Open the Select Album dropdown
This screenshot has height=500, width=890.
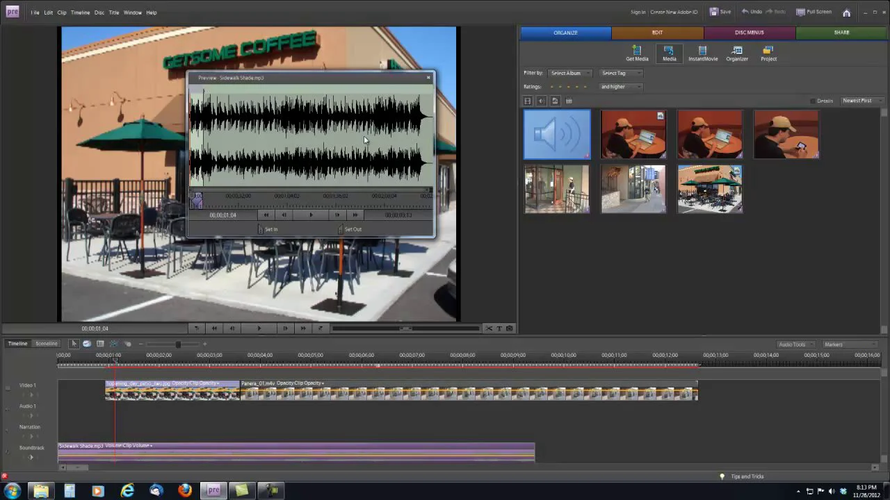click(570, 73)
